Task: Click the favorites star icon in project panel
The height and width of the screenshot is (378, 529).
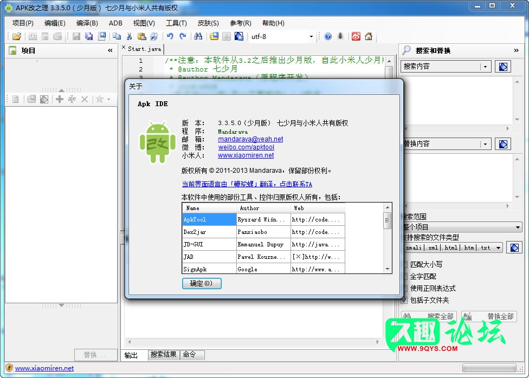Action: pyautogui.click(x=100, y=99)
